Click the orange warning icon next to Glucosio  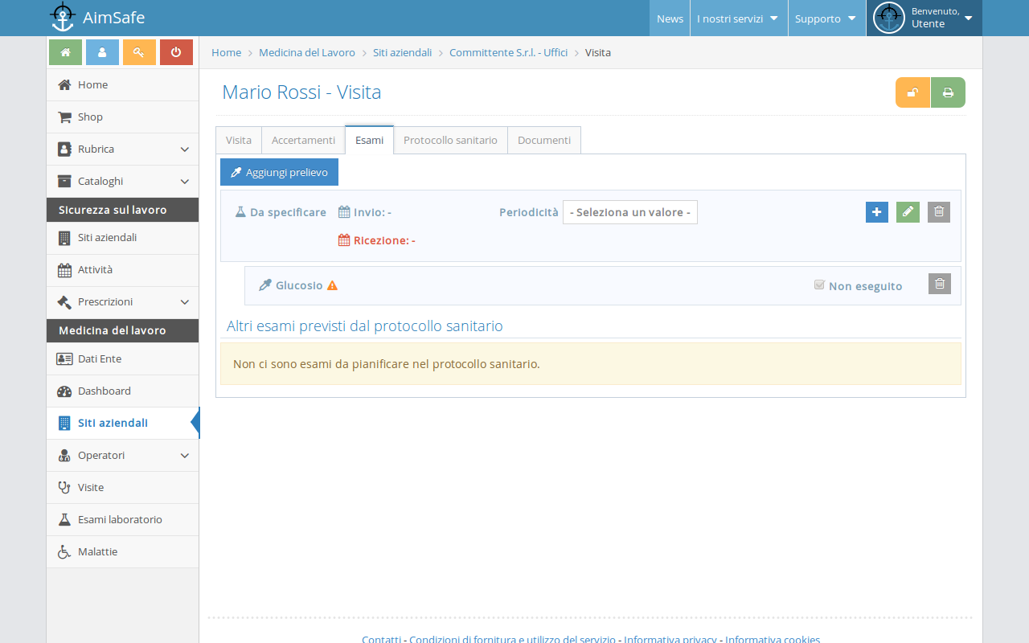[332, 285]
